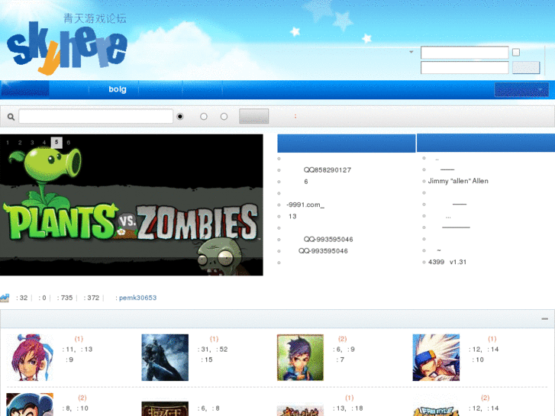Viewport: 555px width, 416px height.
Task: Select the third search-type radio button
Action: click(x=224, y=117)
